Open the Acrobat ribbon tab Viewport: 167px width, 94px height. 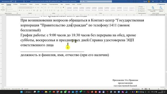[x=79, y=4]
